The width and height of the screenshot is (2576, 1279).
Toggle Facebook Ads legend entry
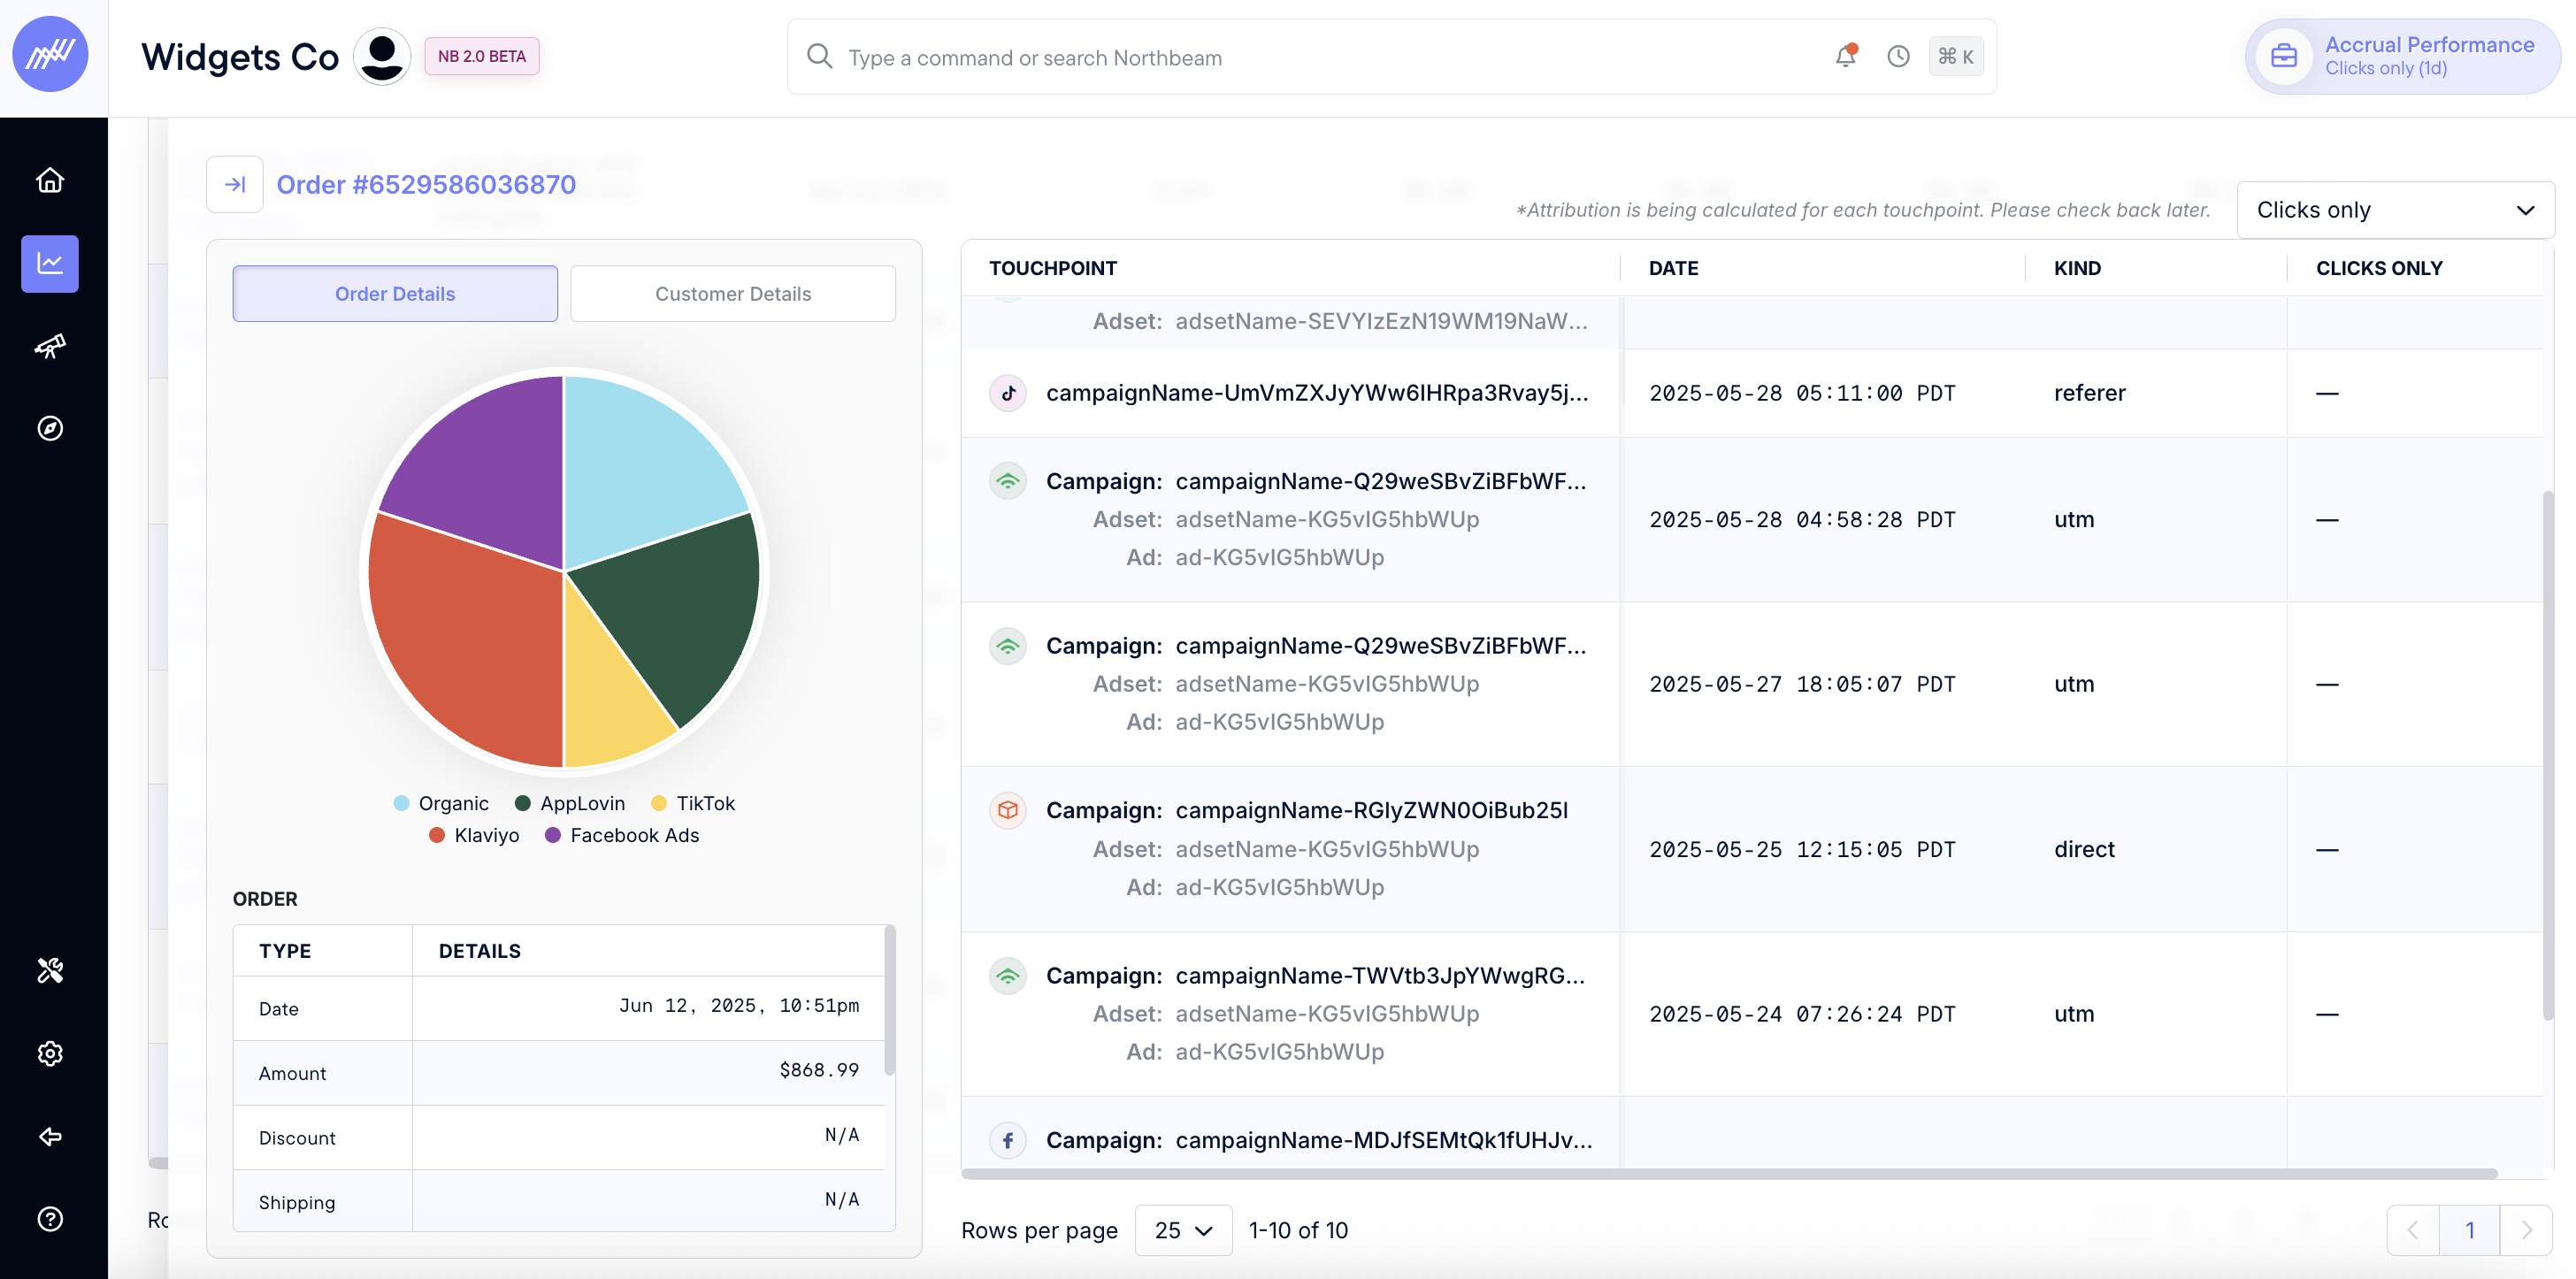[x=622, y=835]
